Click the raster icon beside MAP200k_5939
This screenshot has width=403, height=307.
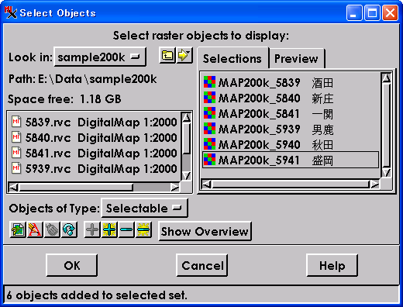(x=209, y=129)
